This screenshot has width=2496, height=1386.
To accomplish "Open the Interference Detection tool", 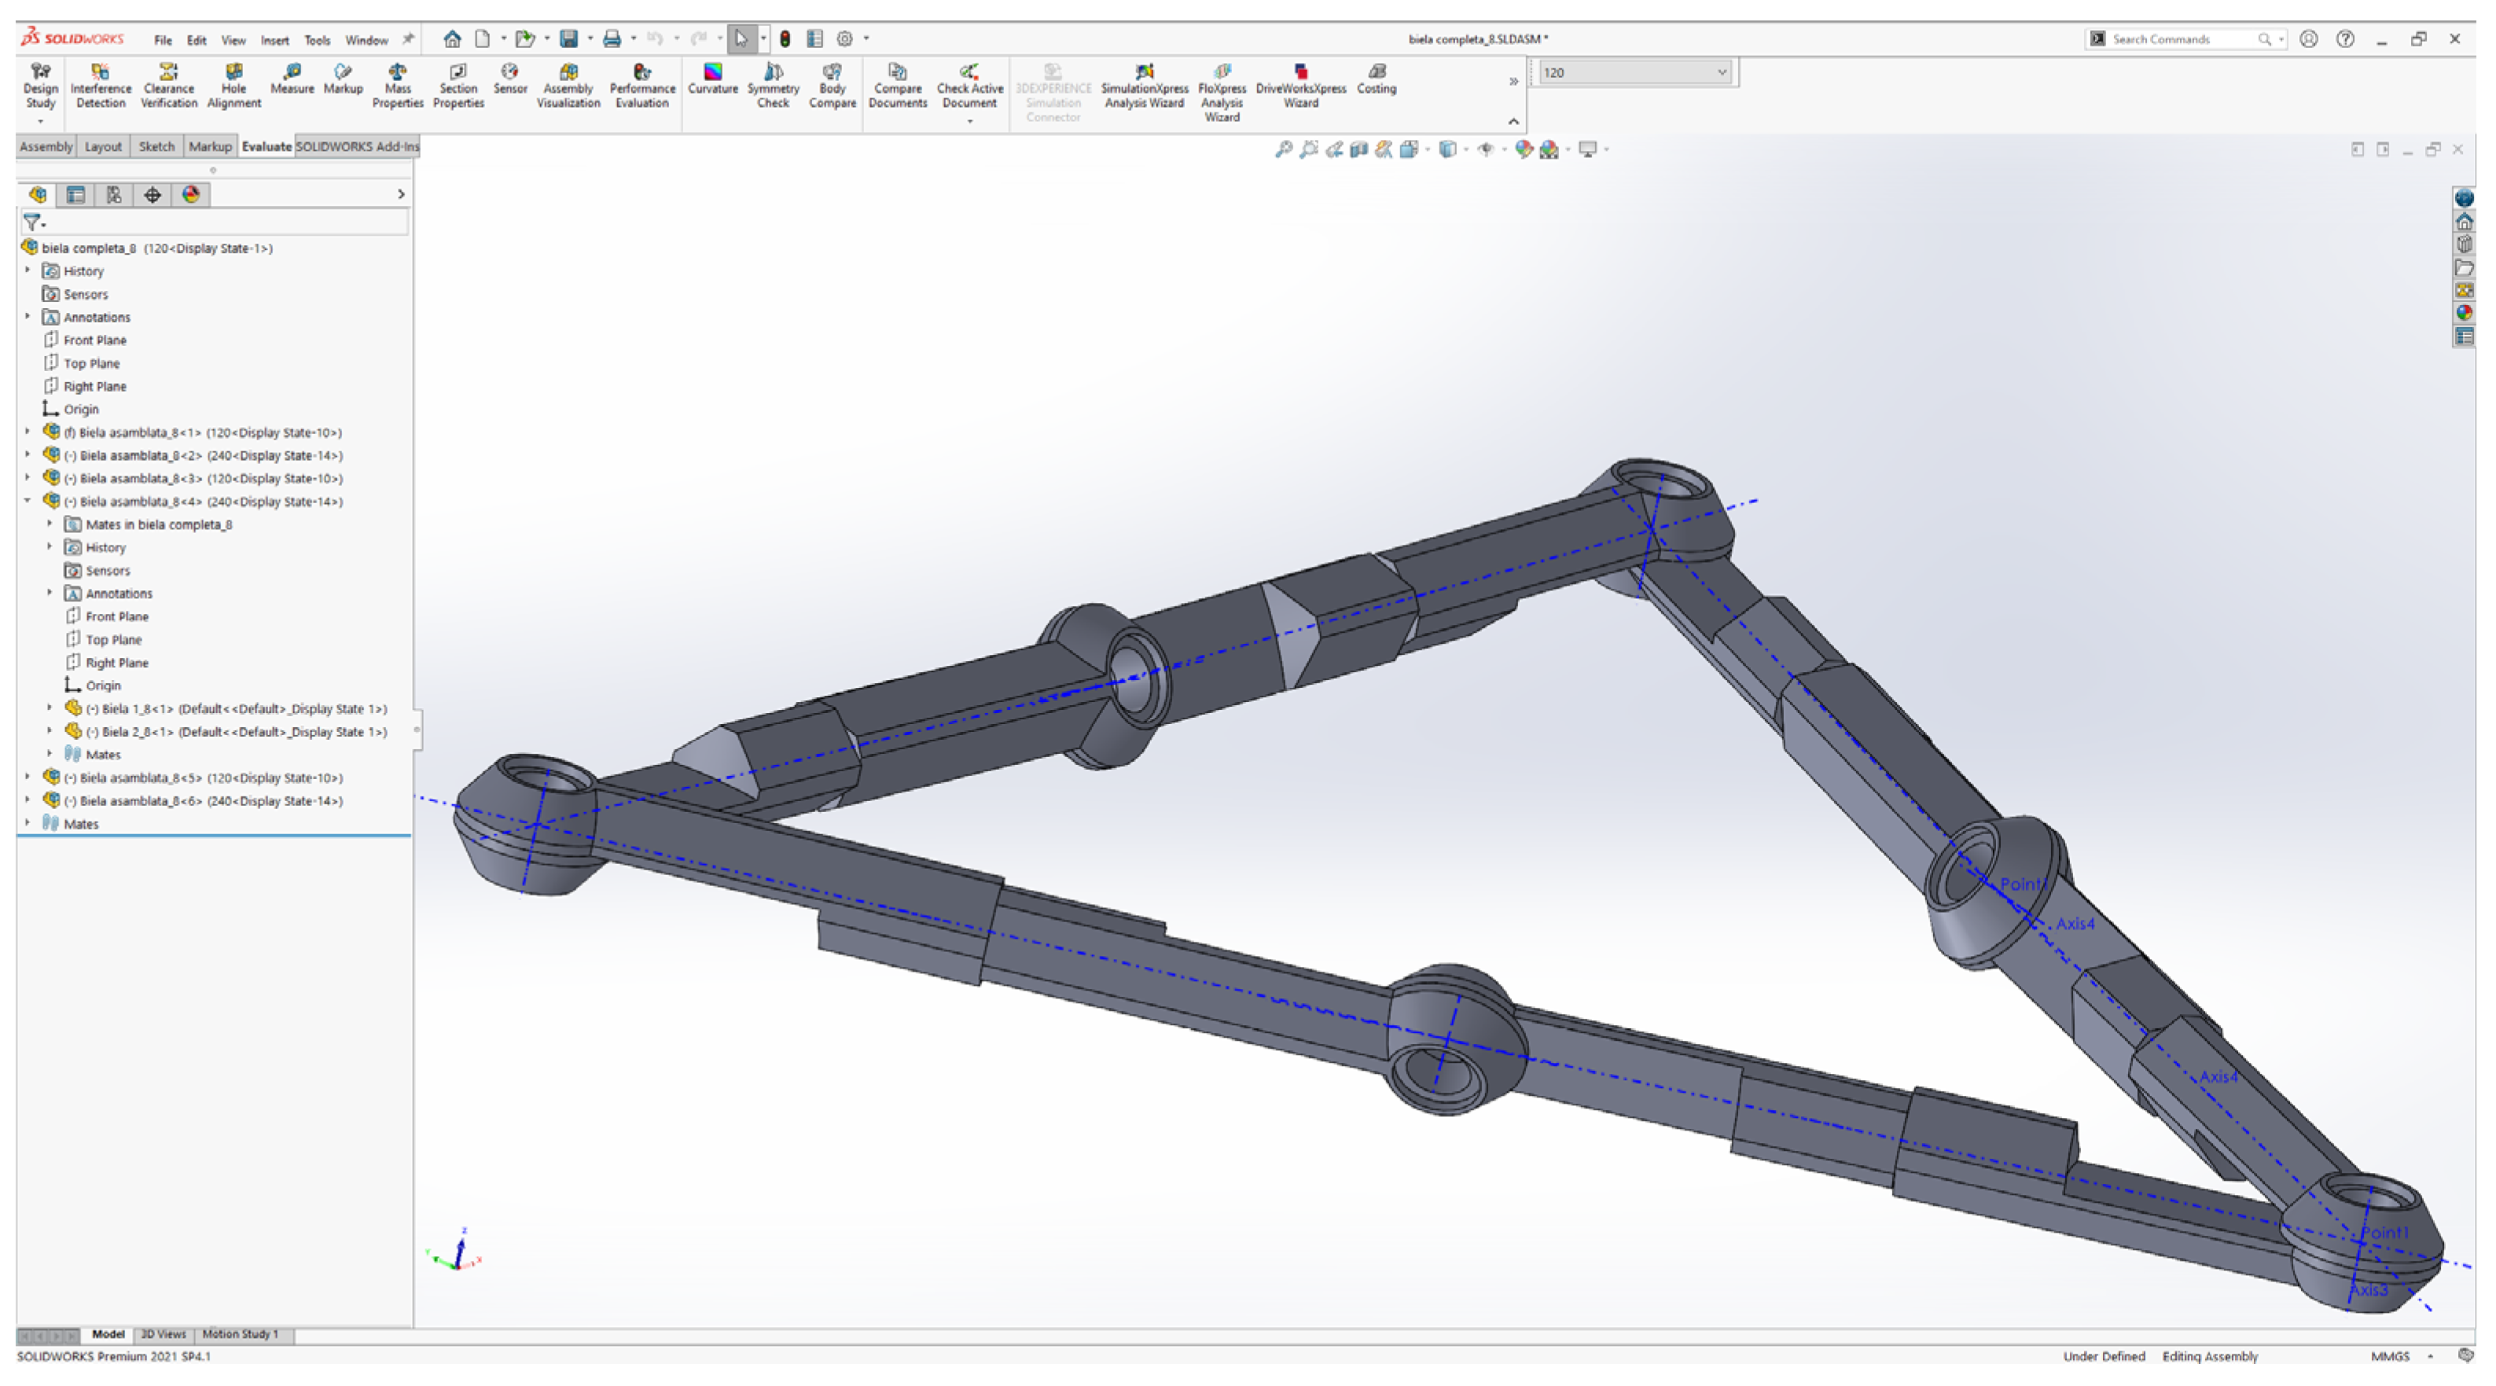I will [x=100, y=86].
